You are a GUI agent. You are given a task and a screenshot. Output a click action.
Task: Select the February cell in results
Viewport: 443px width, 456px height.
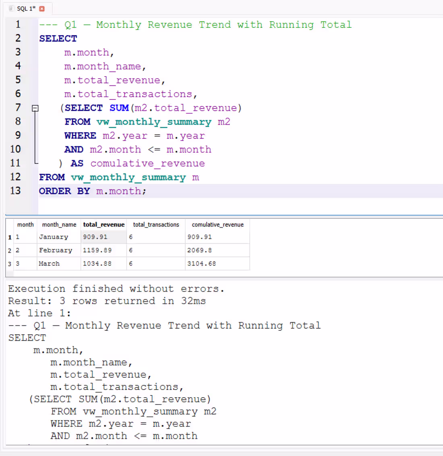pyautogui.click(x=59, y=250)
